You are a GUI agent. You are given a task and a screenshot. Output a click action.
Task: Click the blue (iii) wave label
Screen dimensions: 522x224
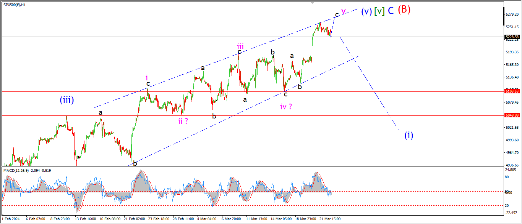tap(66, 100)
